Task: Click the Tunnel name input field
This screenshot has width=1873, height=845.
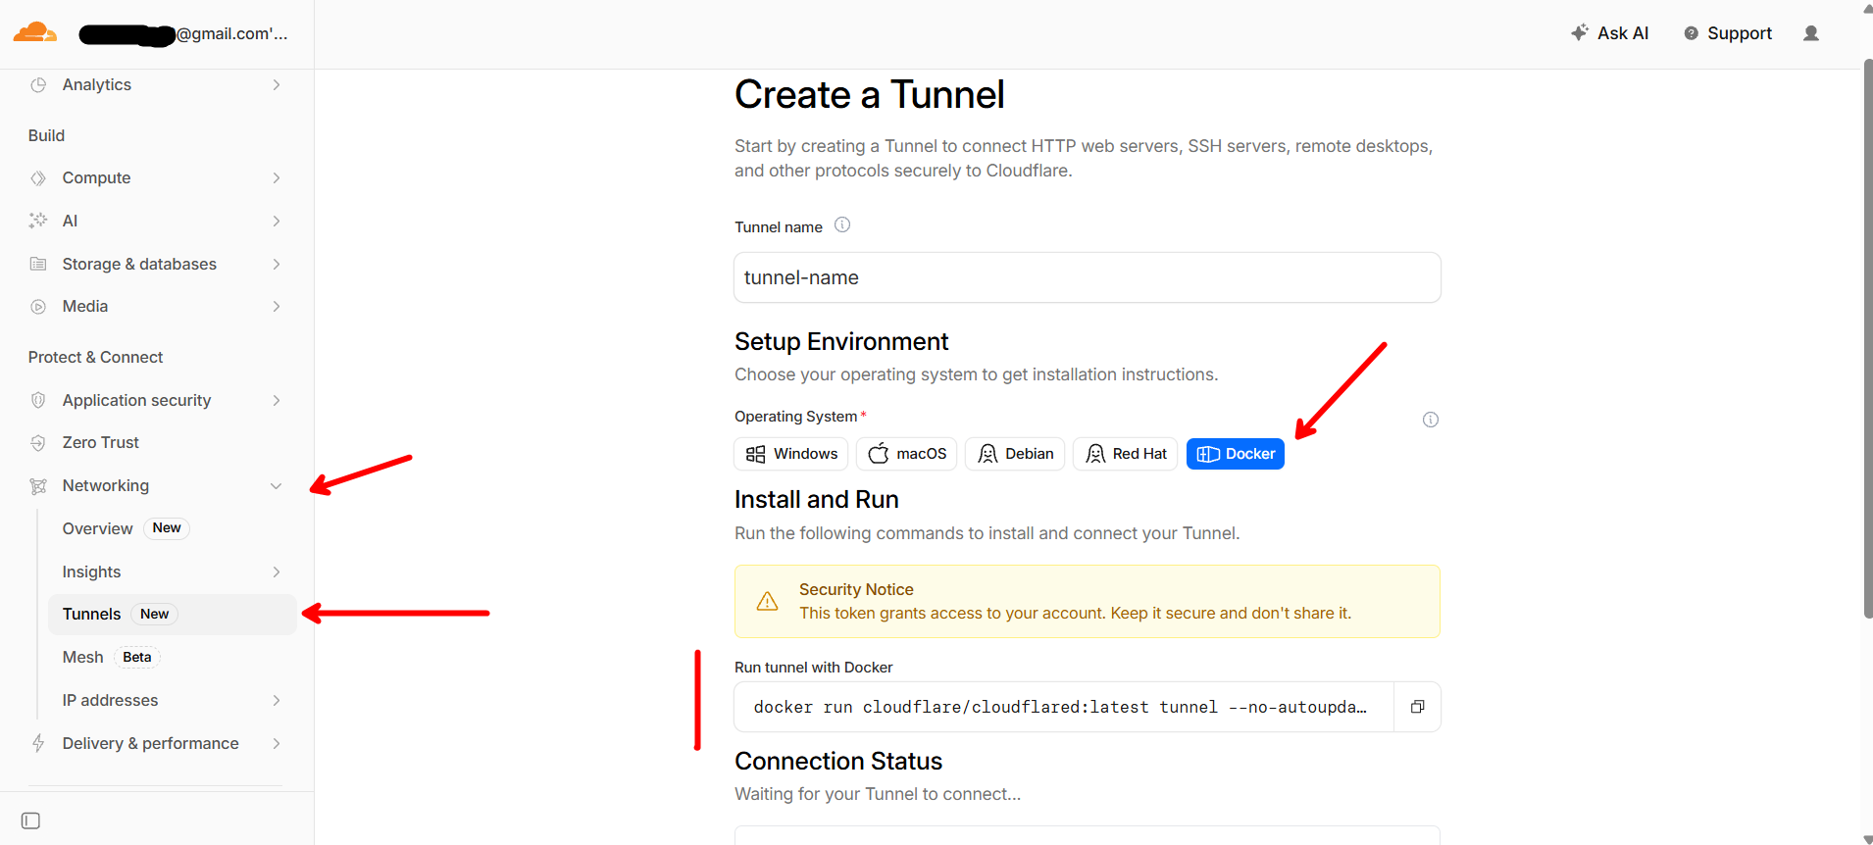Action: point(1088,277)
